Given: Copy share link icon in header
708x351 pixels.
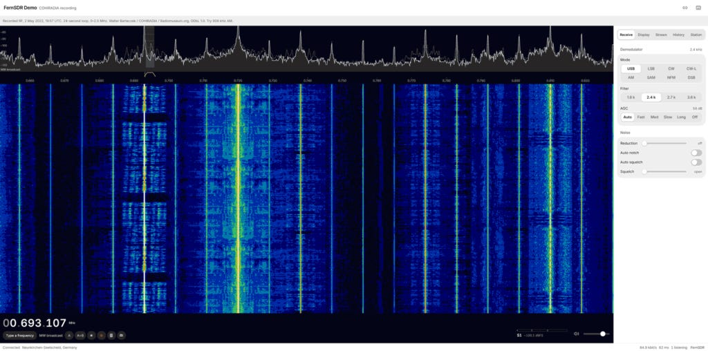Looking at the screenshot, I should tap(684, 8).
